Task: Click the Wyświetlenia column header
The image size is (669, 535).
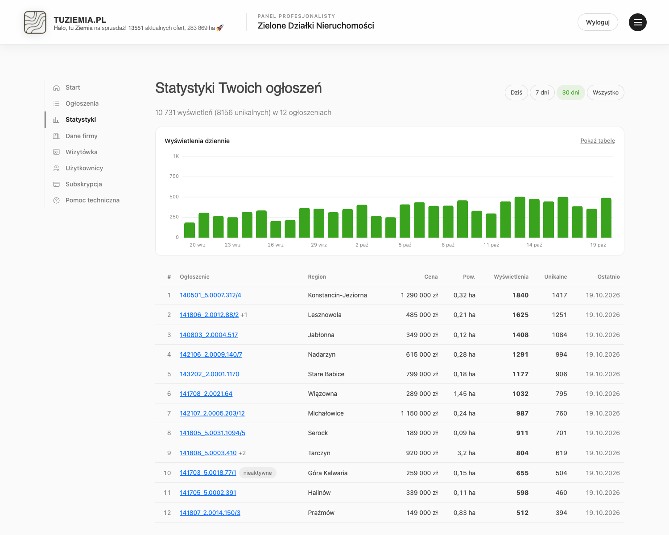Action: click(x=511, y=277)
